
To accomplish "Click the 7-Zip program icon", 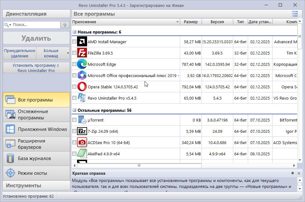I will (82, 131).
